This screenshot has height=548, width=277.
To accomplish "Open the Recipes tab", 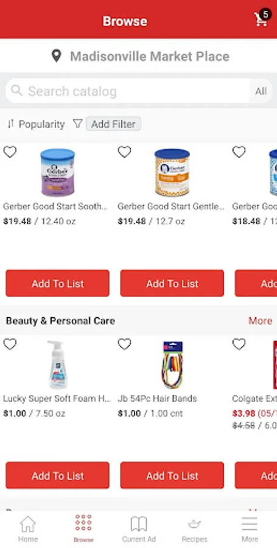I will [194, 529].
